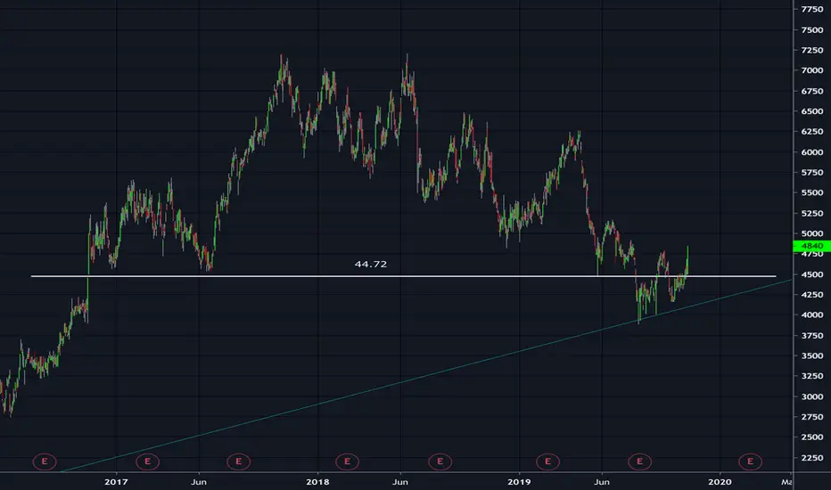
Task: Click the 5250 price axis label
Action: pos(812,213)
